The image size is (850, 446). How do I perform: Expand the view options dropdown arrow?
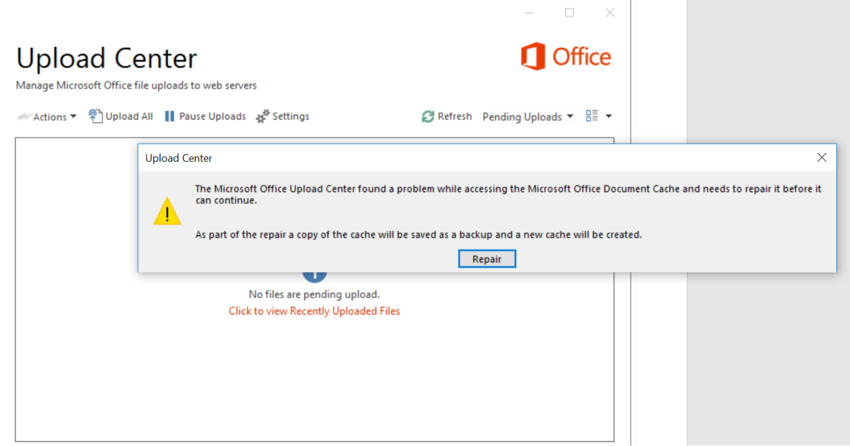[608, 116]
